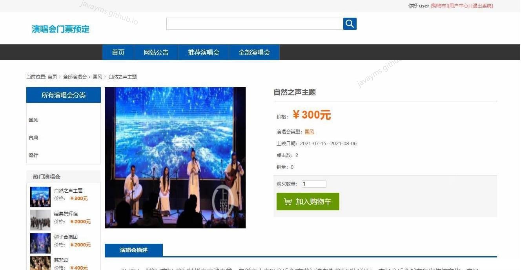Select 古典 in the category sidebar

click(33, 138)
